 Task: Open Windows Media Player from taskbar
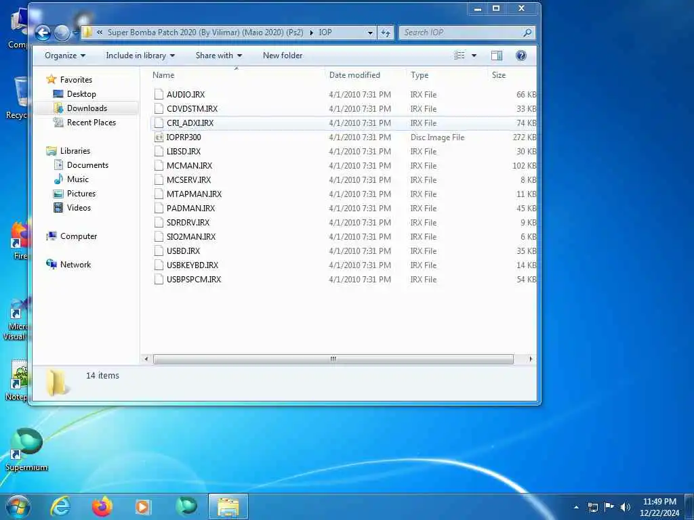click(x=142, y=506)
